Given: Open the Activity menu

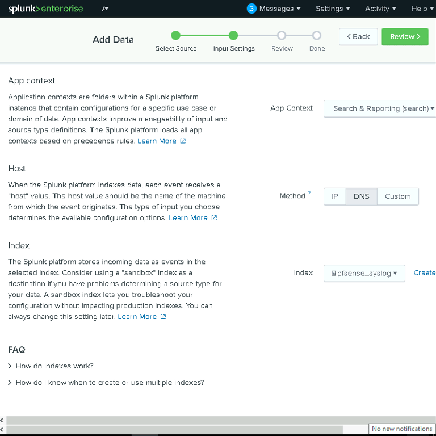Looking at the screenshot, I should click(x=380, y=9).
